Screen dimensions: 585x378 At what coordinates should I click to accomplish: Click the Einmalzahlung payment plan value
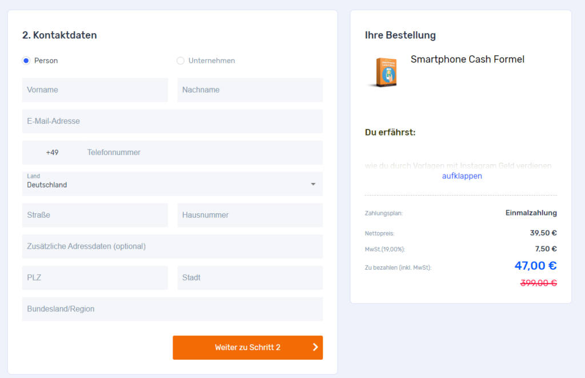531,213
